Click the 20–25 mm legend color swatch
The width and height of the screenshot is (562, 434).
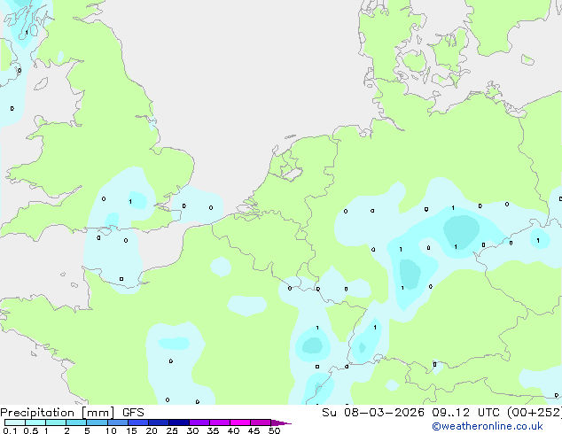(158, 422)
